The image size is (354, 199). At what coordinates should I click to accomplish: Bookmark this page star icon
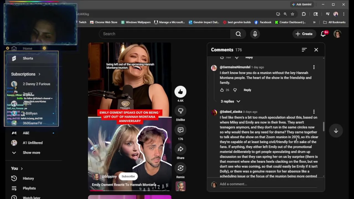[292, 14]
